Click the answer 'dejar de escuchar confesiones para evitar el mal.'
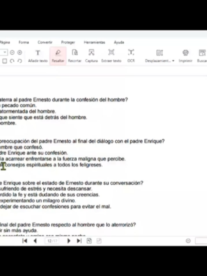Screen dimensions: 207x276 point(56,206)
